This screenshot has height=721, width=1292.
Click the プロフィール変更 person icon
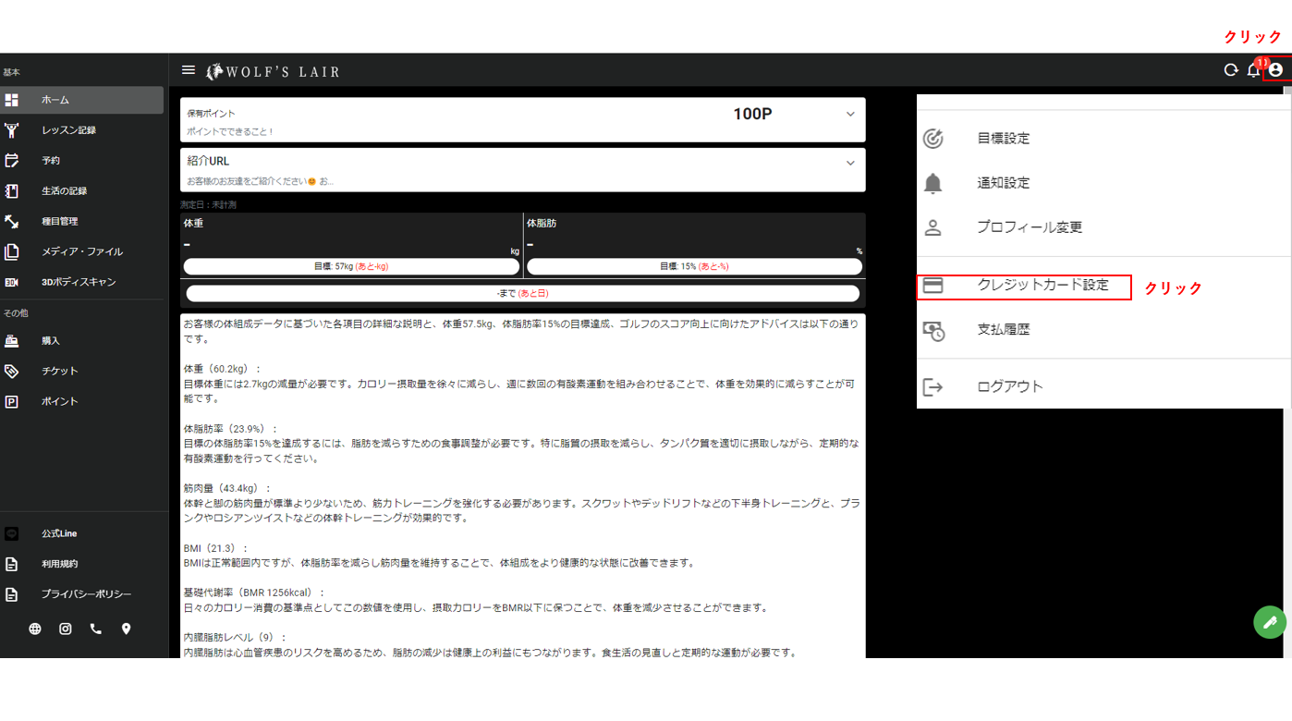point(933,227)
